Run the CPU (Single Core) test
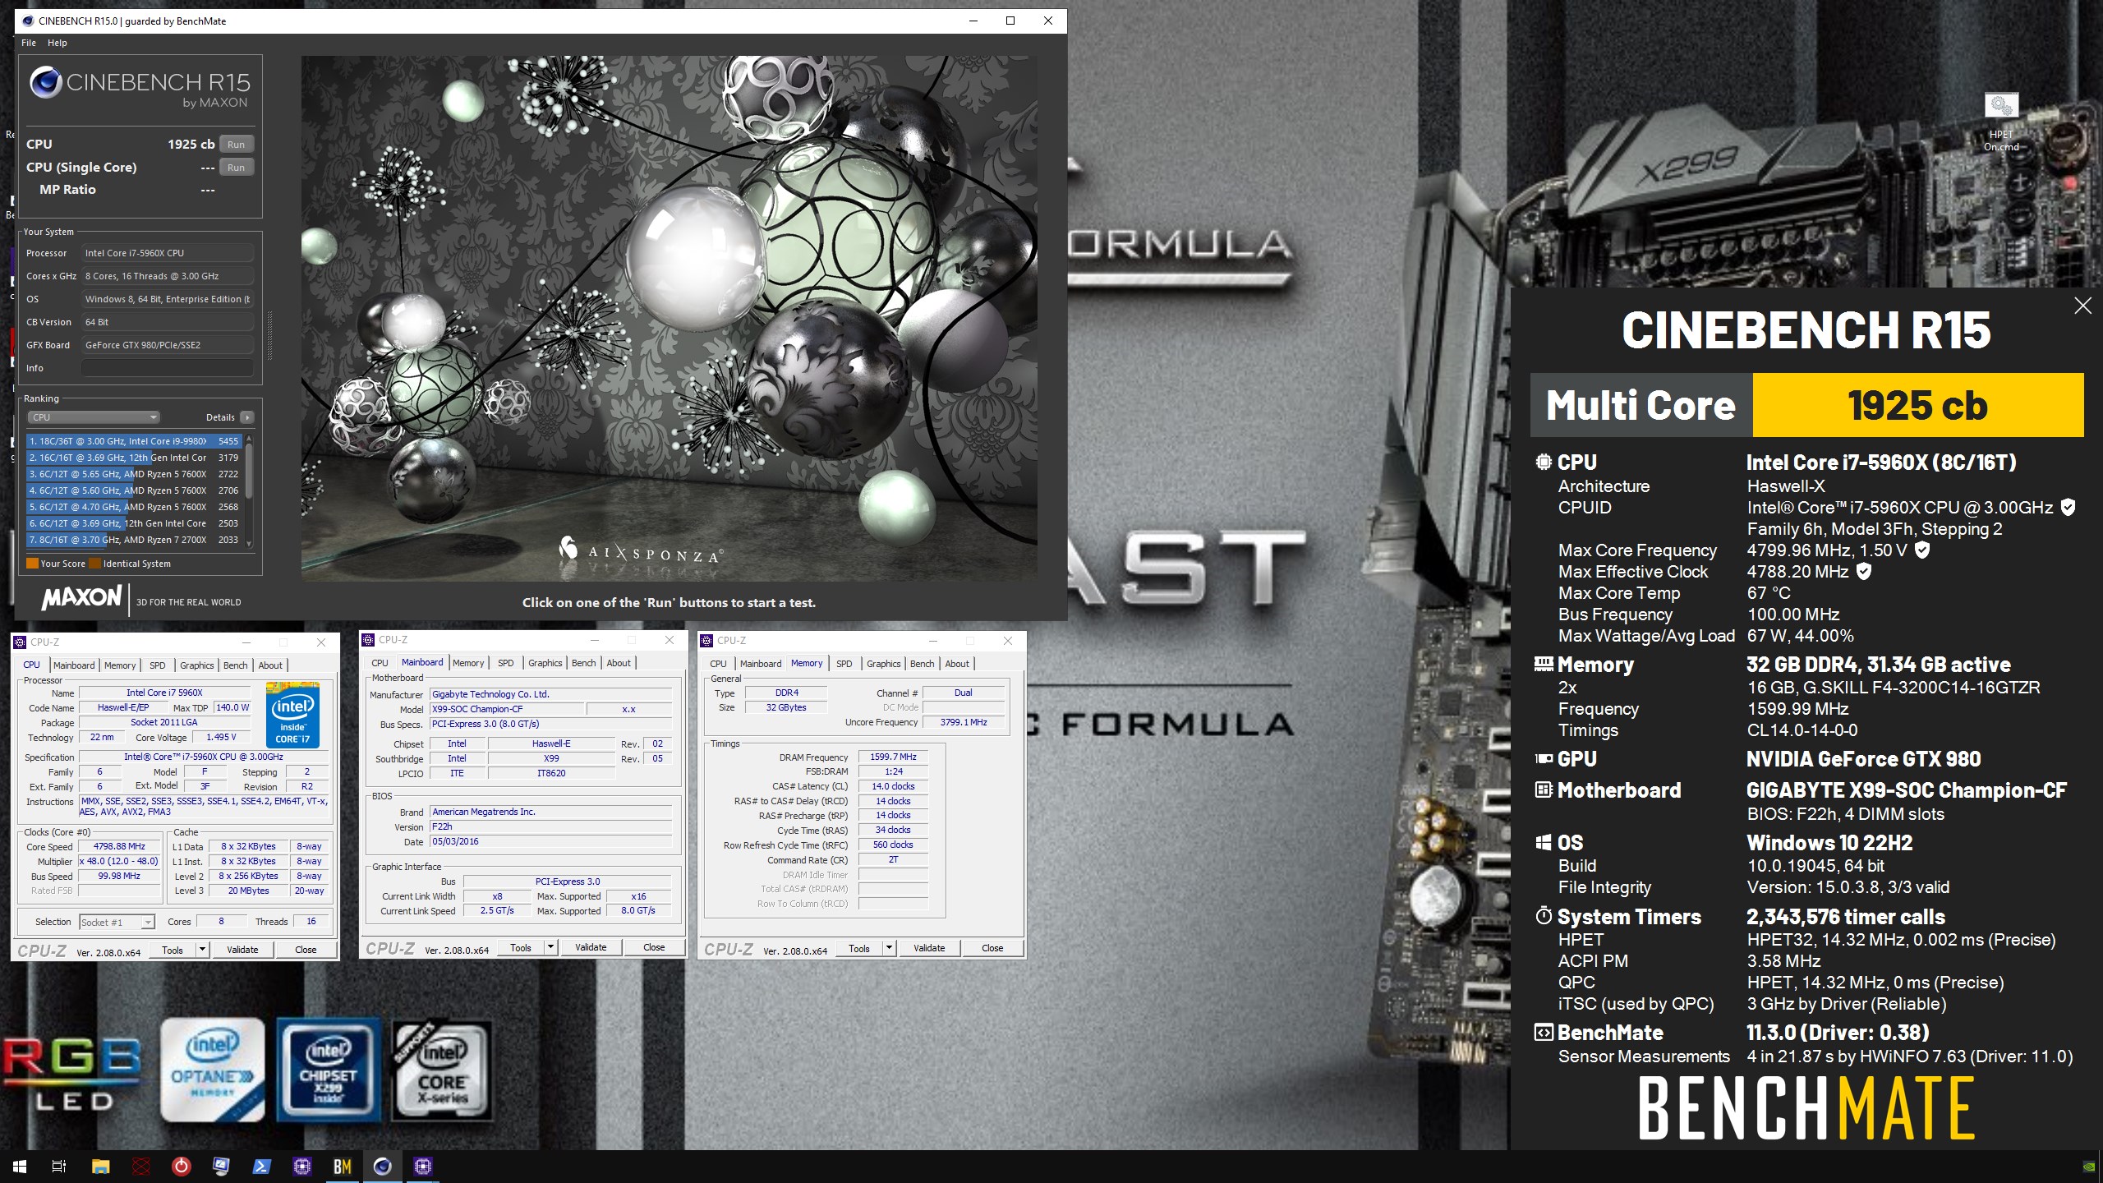Viewport: 2103px width, 1183px height. (x=237, y=167)
